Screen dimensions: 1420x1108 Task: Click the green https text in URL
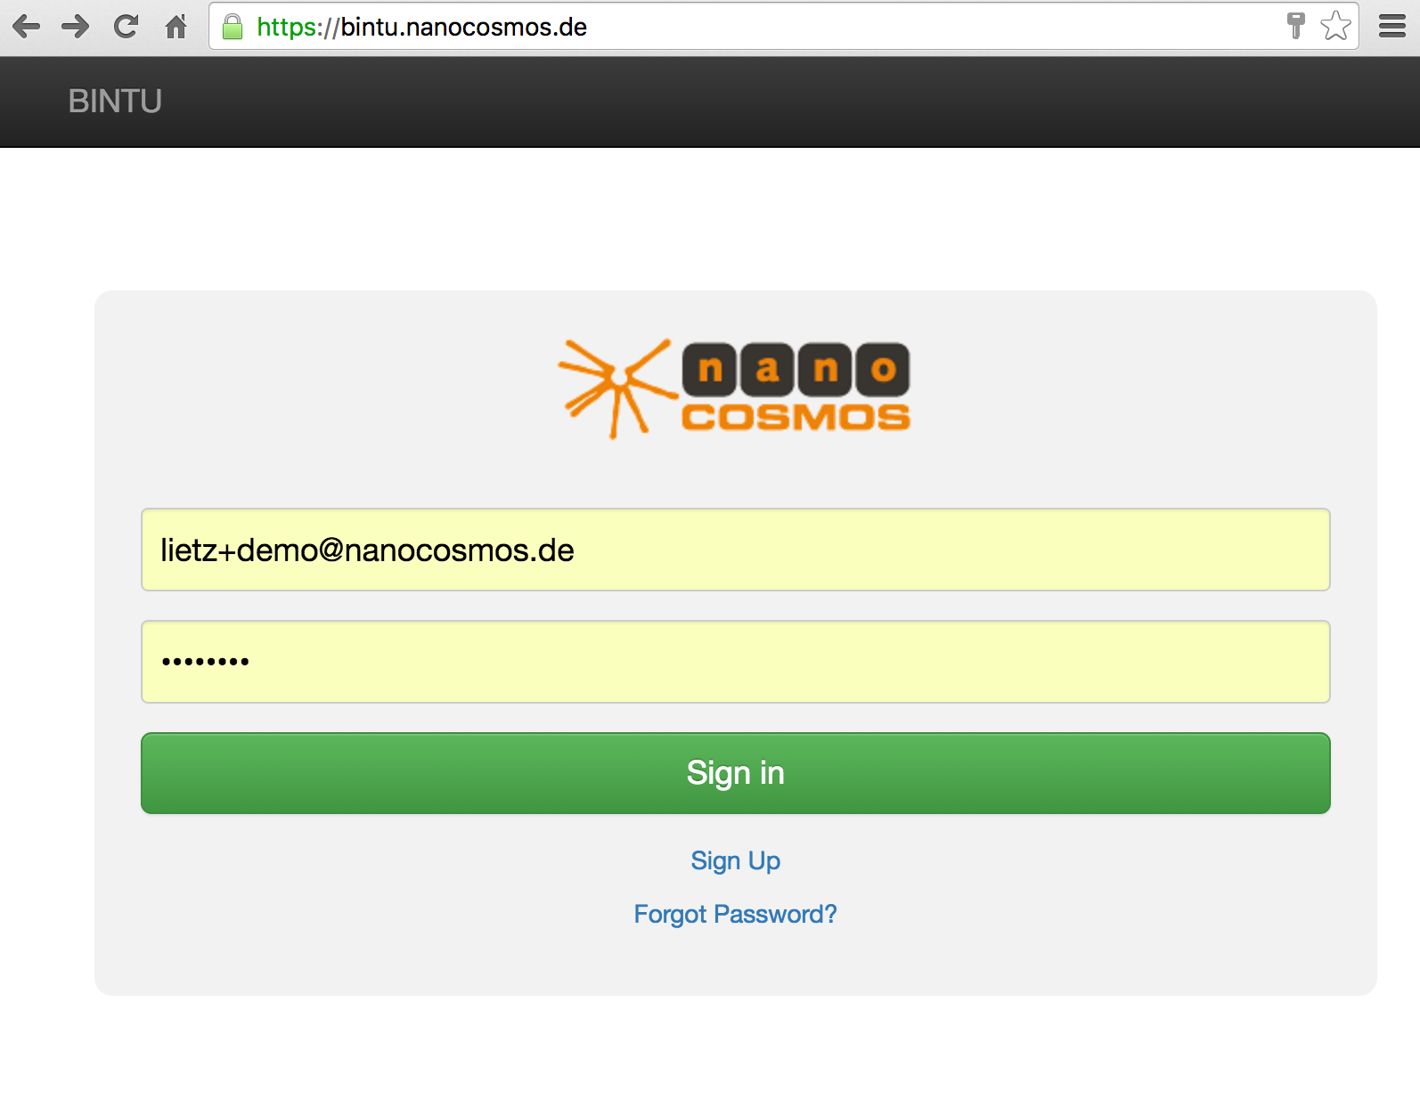coord(287,27)
